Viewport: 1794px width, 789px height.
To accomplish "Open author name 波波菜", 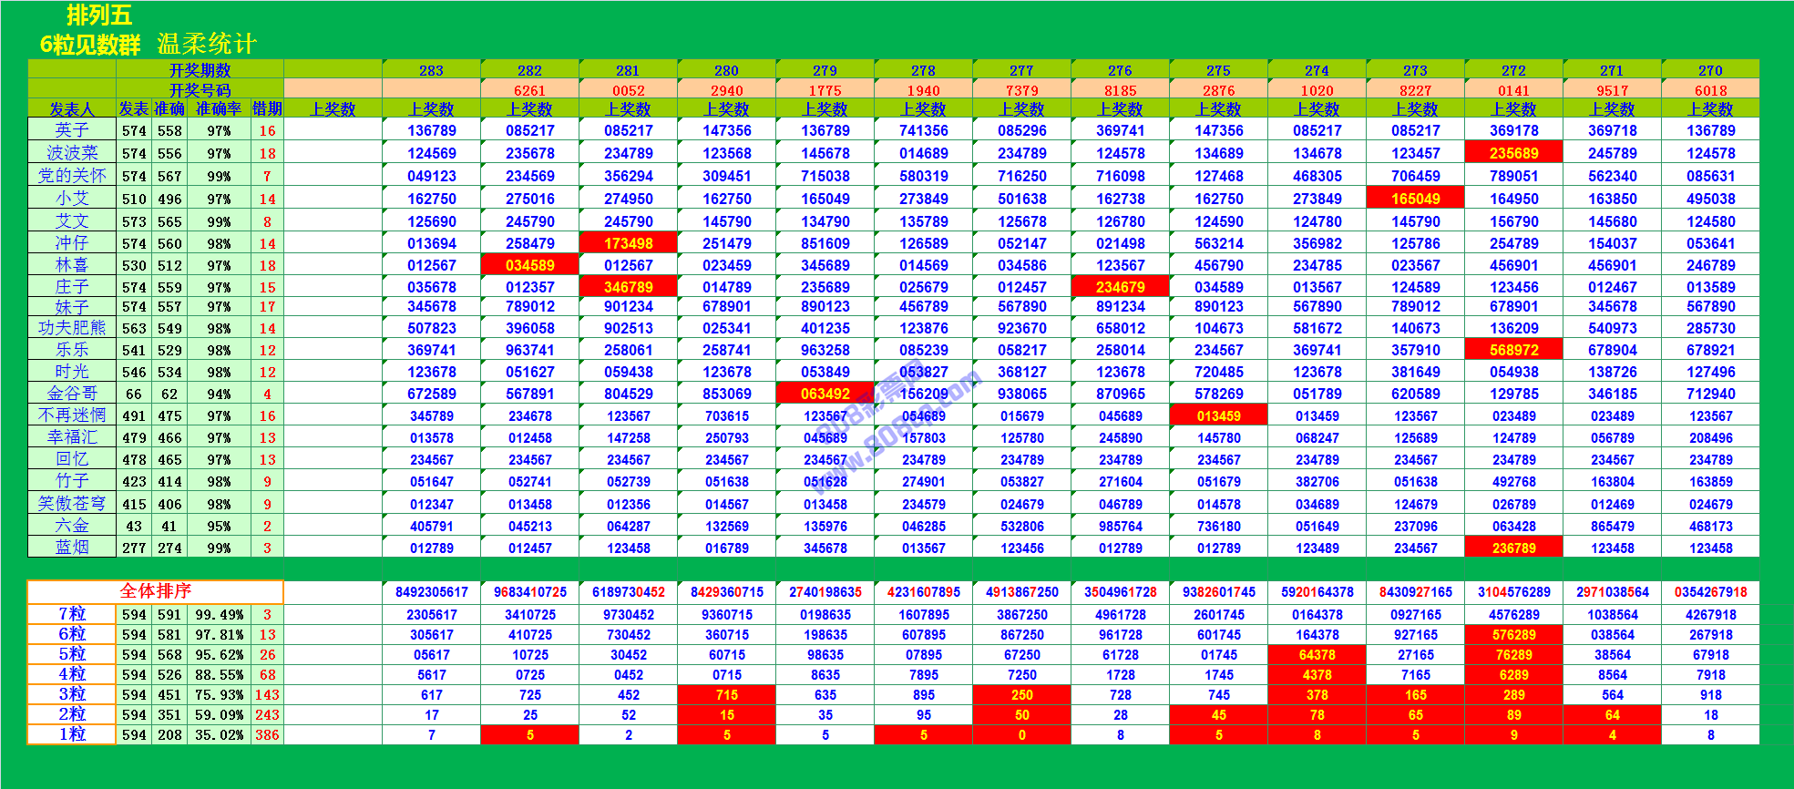I will (x=72, y=153).
